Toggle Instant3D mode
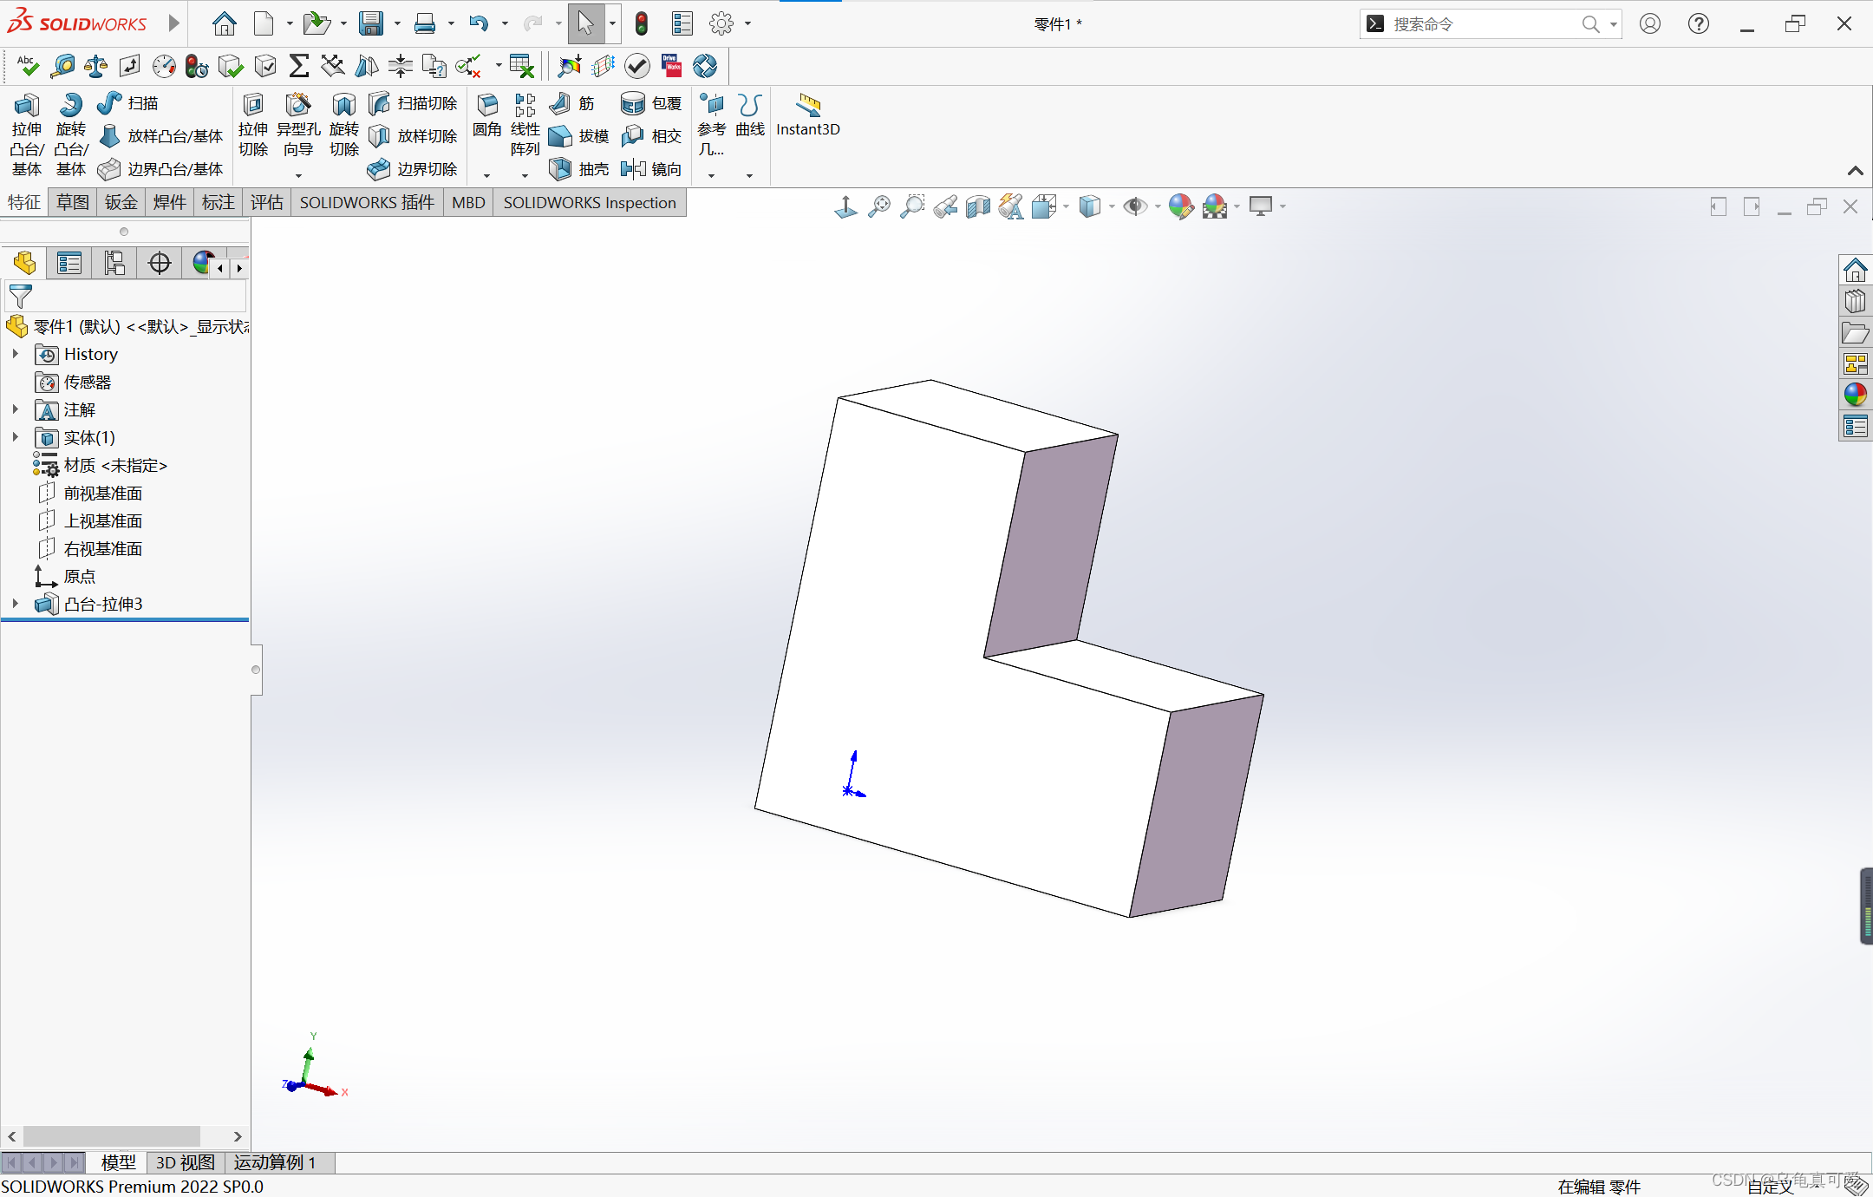Image resolution: width=1873 pixels, height=1197 pixels. (x=807, y=116)
